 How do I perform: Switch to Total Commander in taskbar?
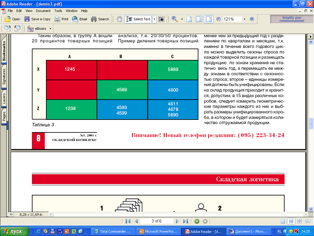[113, 231]
